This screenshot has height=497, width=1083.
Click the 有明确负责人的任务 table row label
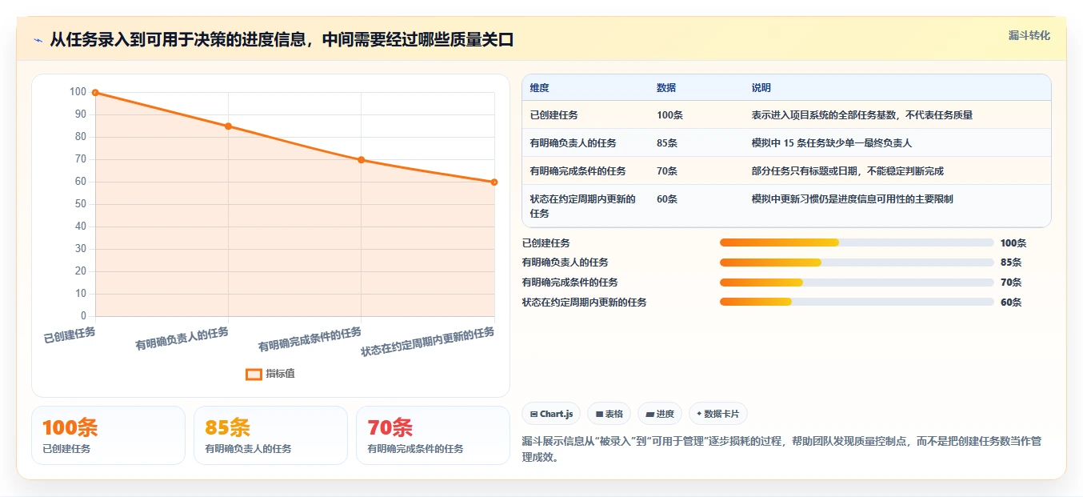coord(573,143)
